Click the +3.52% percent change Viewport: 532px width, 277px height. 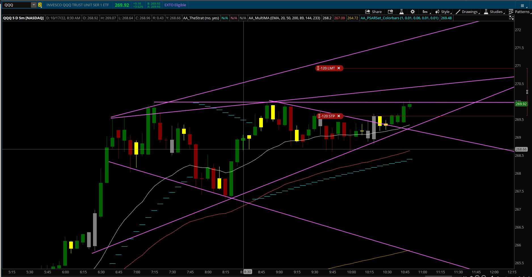pos(138,7)
